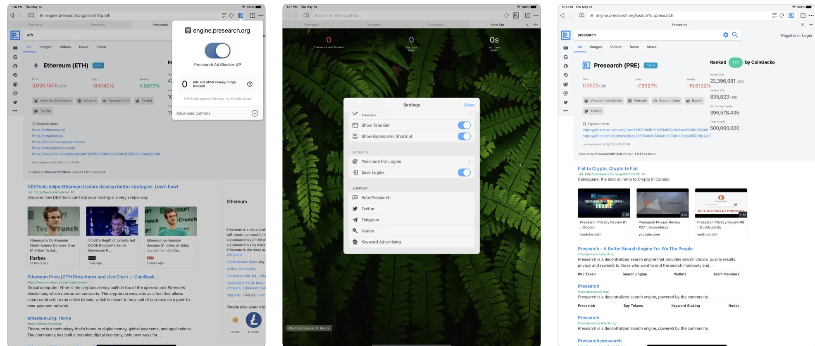Open the Forbes Vitalik Buterin news thumbnail
Image resolution: width=815 pixels, height=346 pixels.
54,221
